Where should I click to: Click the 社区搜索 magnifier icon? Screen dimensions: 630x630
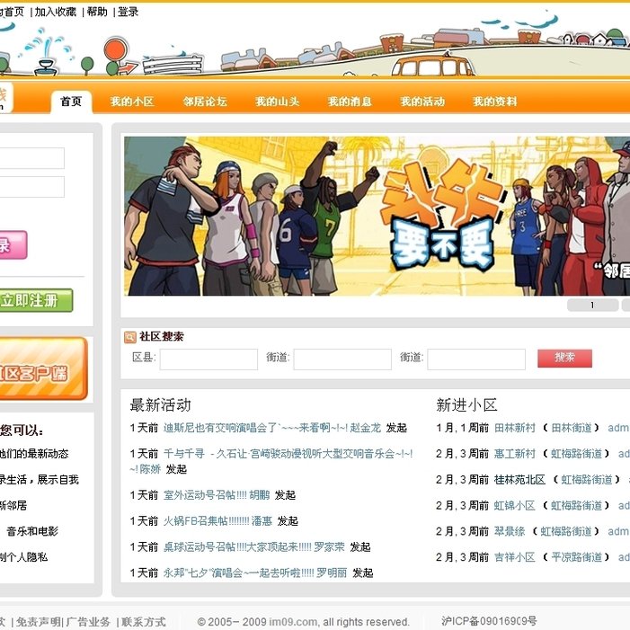[129, 337]
